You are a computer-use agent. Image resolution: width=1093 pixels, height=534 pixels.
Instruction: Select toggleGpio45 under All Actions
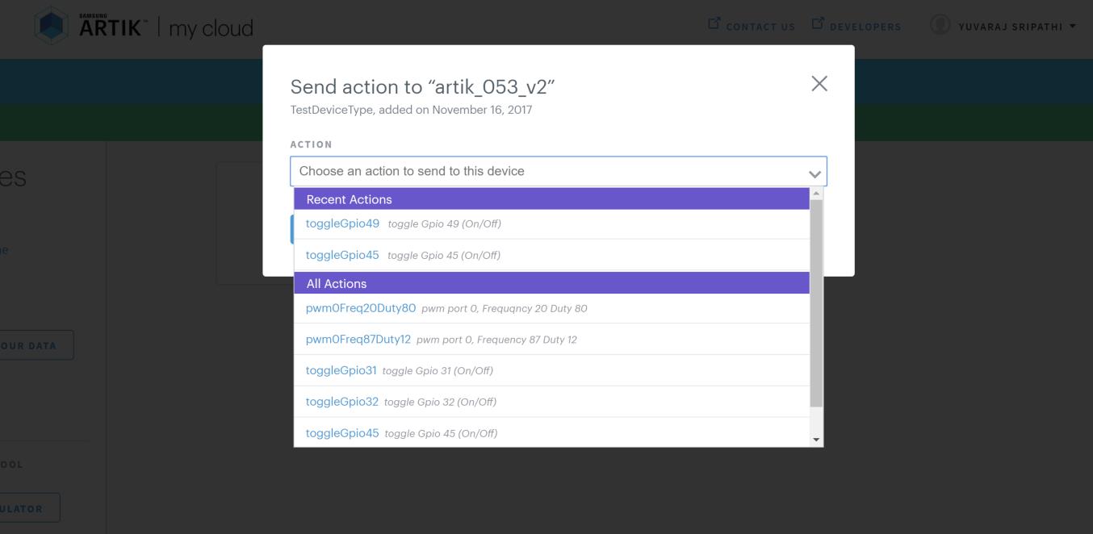click(551, 433)
